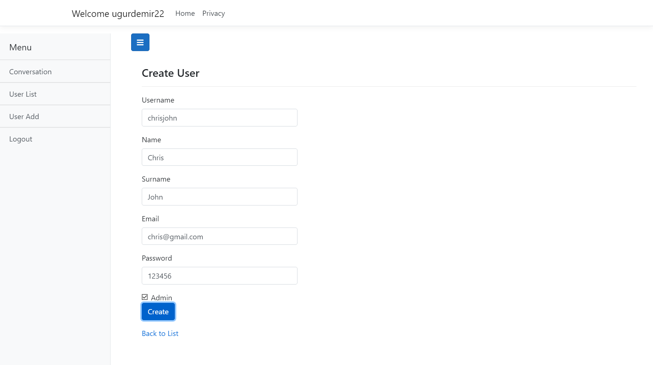Click the hamburger sidebar toggle icon
Image resolution: width=653 pixels, height=365 pixels.
[x=140, y=42]
